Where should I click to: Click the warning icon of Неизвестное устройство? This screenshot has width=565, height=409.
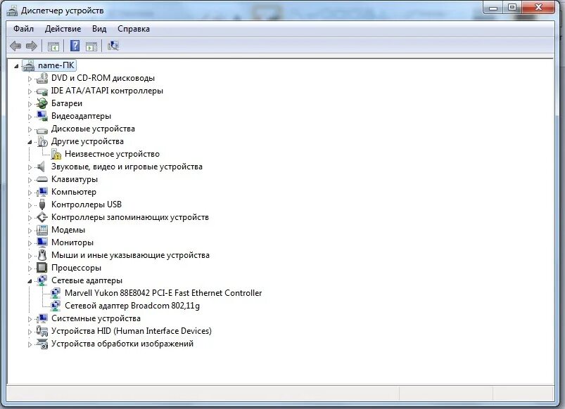point(56,154)
